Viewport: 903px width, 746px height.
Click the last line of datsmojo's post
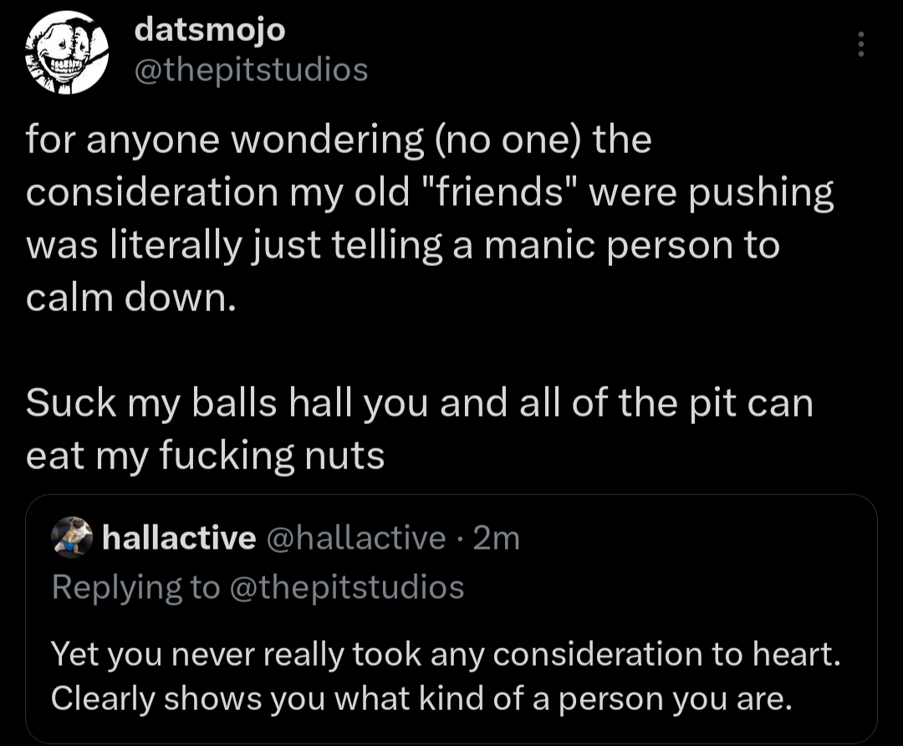coord(205,457)
